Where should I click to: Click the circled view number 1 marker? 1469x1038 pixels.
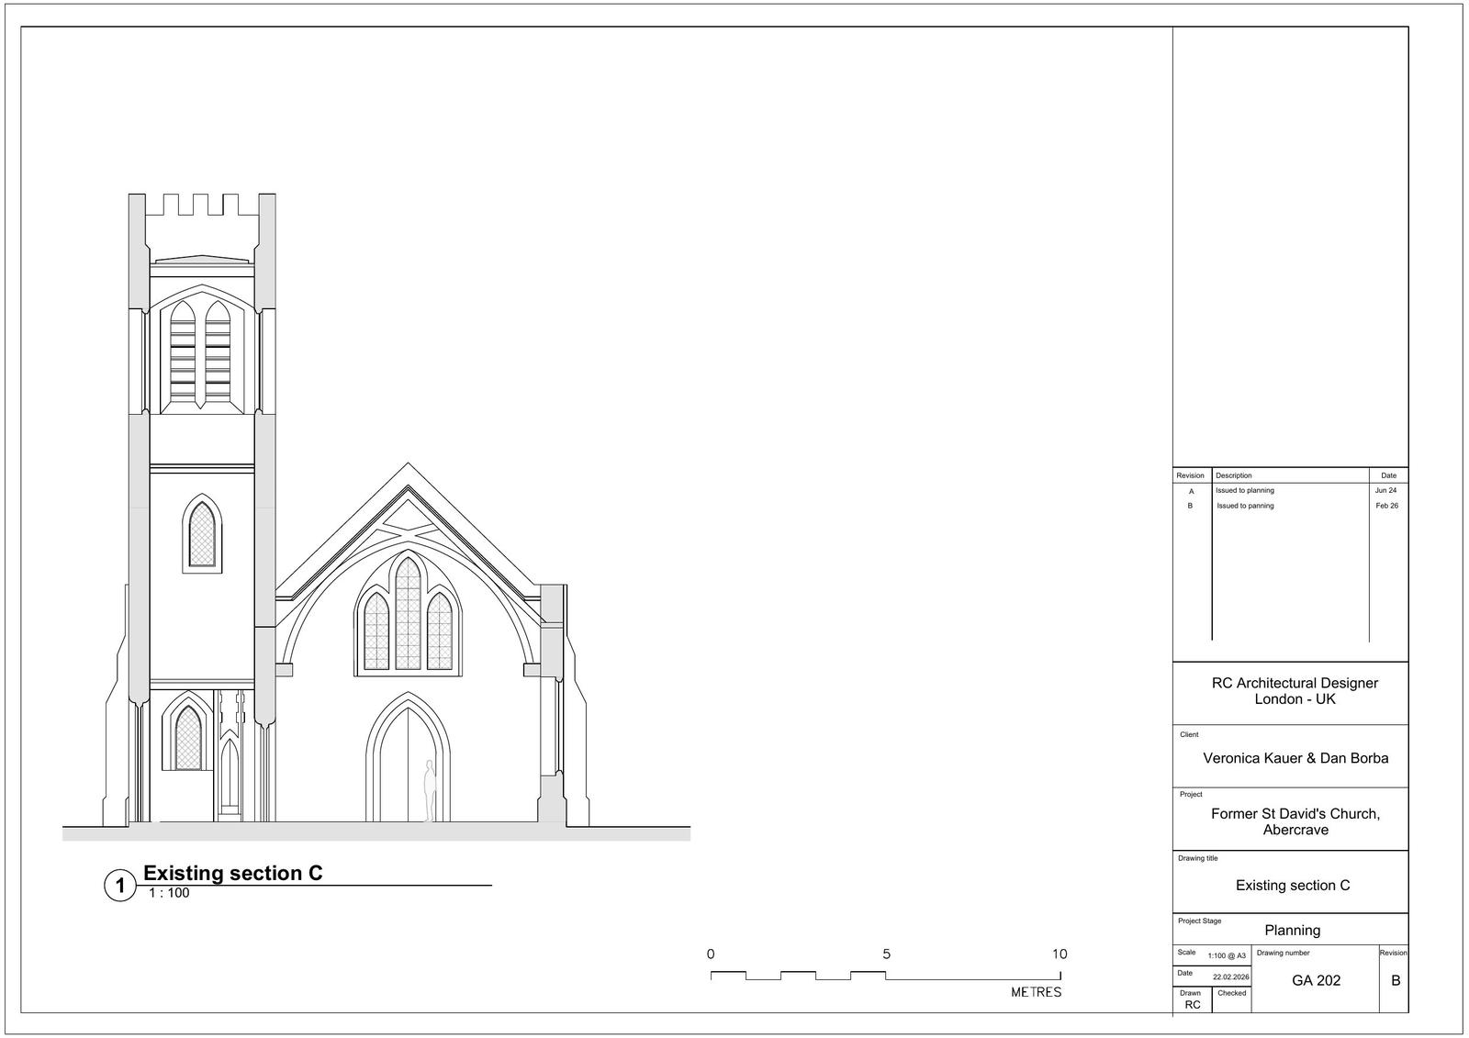tap(119, 887)
